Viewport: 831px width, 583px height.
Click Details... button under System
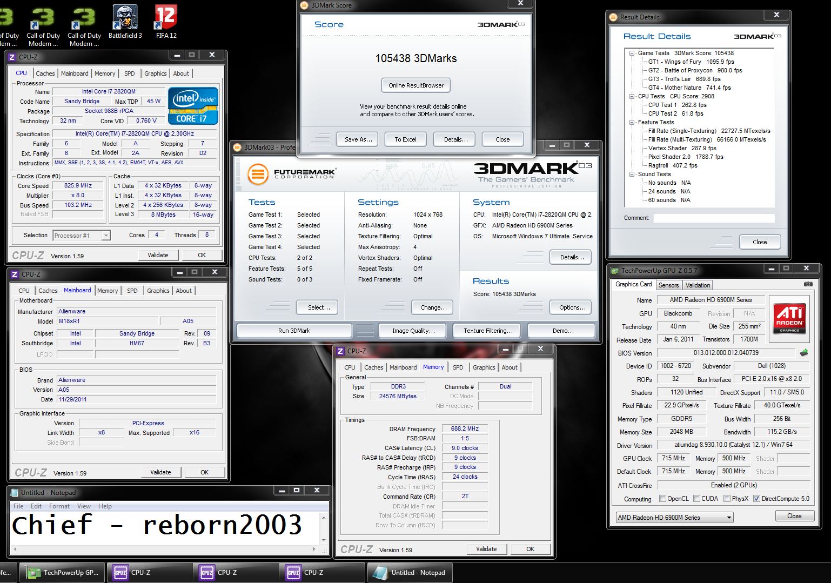[x=571, y=257]
